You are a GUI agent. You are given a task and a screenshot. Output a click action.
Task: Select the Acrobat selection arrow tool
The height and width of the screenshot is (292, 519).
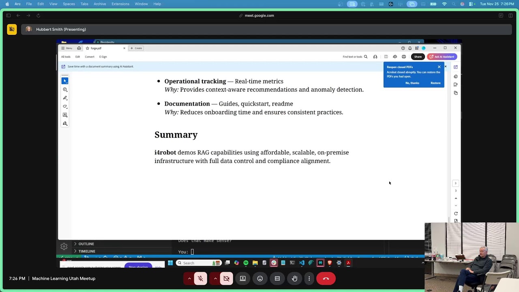pyautogui.click(x=65, y=81)
